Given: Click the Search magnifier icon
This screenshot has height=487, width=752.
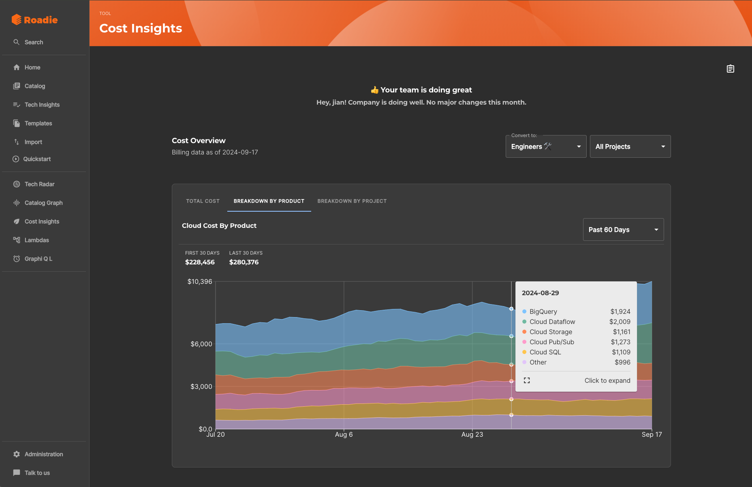Looking at the screenshot, I should (x=17, y=42).
